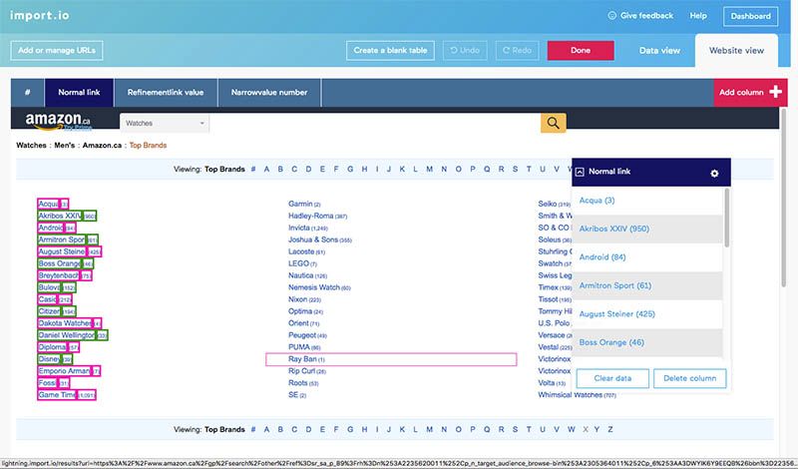Select Acqua (3) row in Normal link panel
Image resolution: width=798 pixels, height=469 pixels.
pos(647,201)
